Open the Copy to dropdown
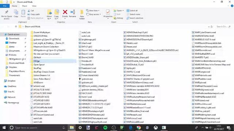Image resolution: width=234 pixels, height=131 pixels. (56, 15)
